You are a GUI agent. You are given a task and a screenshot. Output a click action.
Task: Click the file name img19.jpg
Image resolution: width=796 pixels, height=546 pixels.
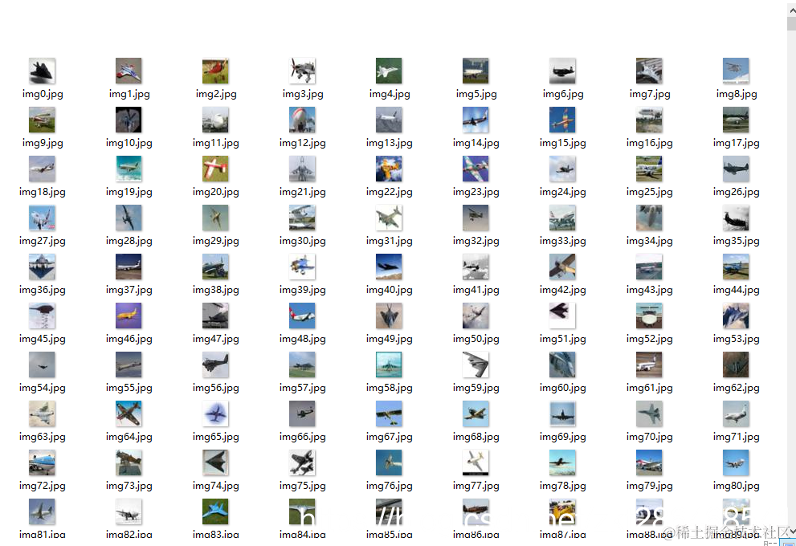point(129,192)
